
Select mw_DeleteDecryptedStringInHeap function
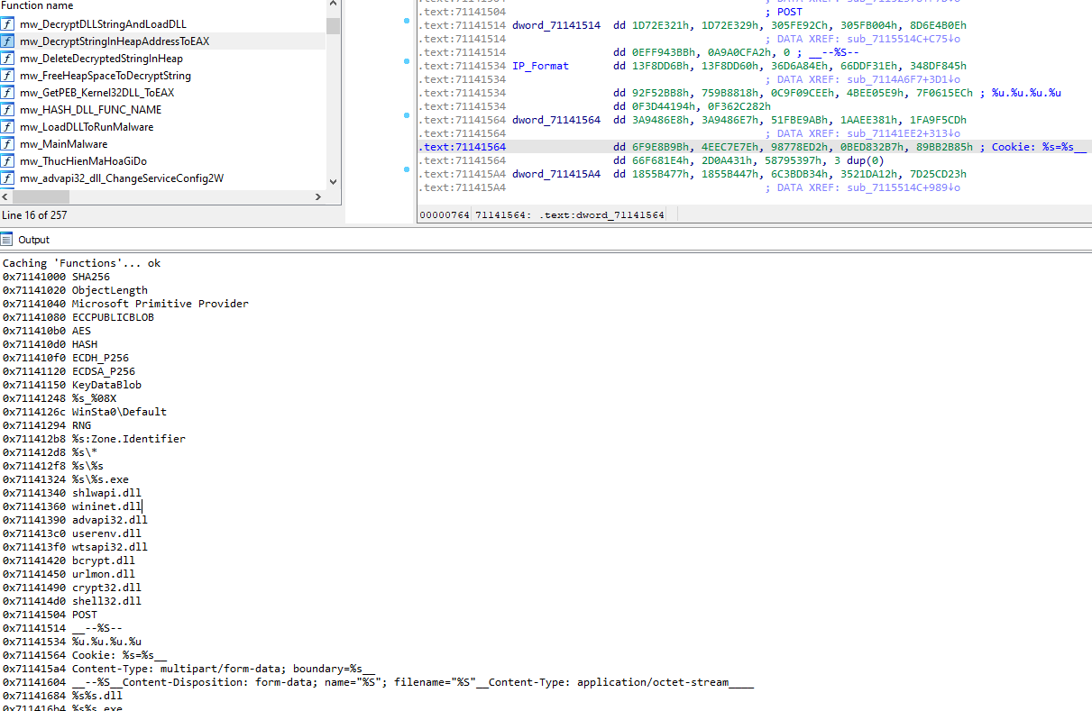pos(101,59)
